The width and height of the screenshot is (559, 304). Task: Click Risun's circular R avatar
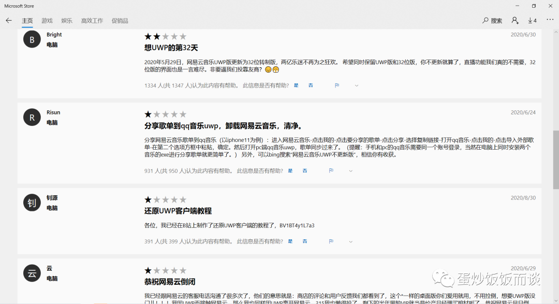click(32, 117)
